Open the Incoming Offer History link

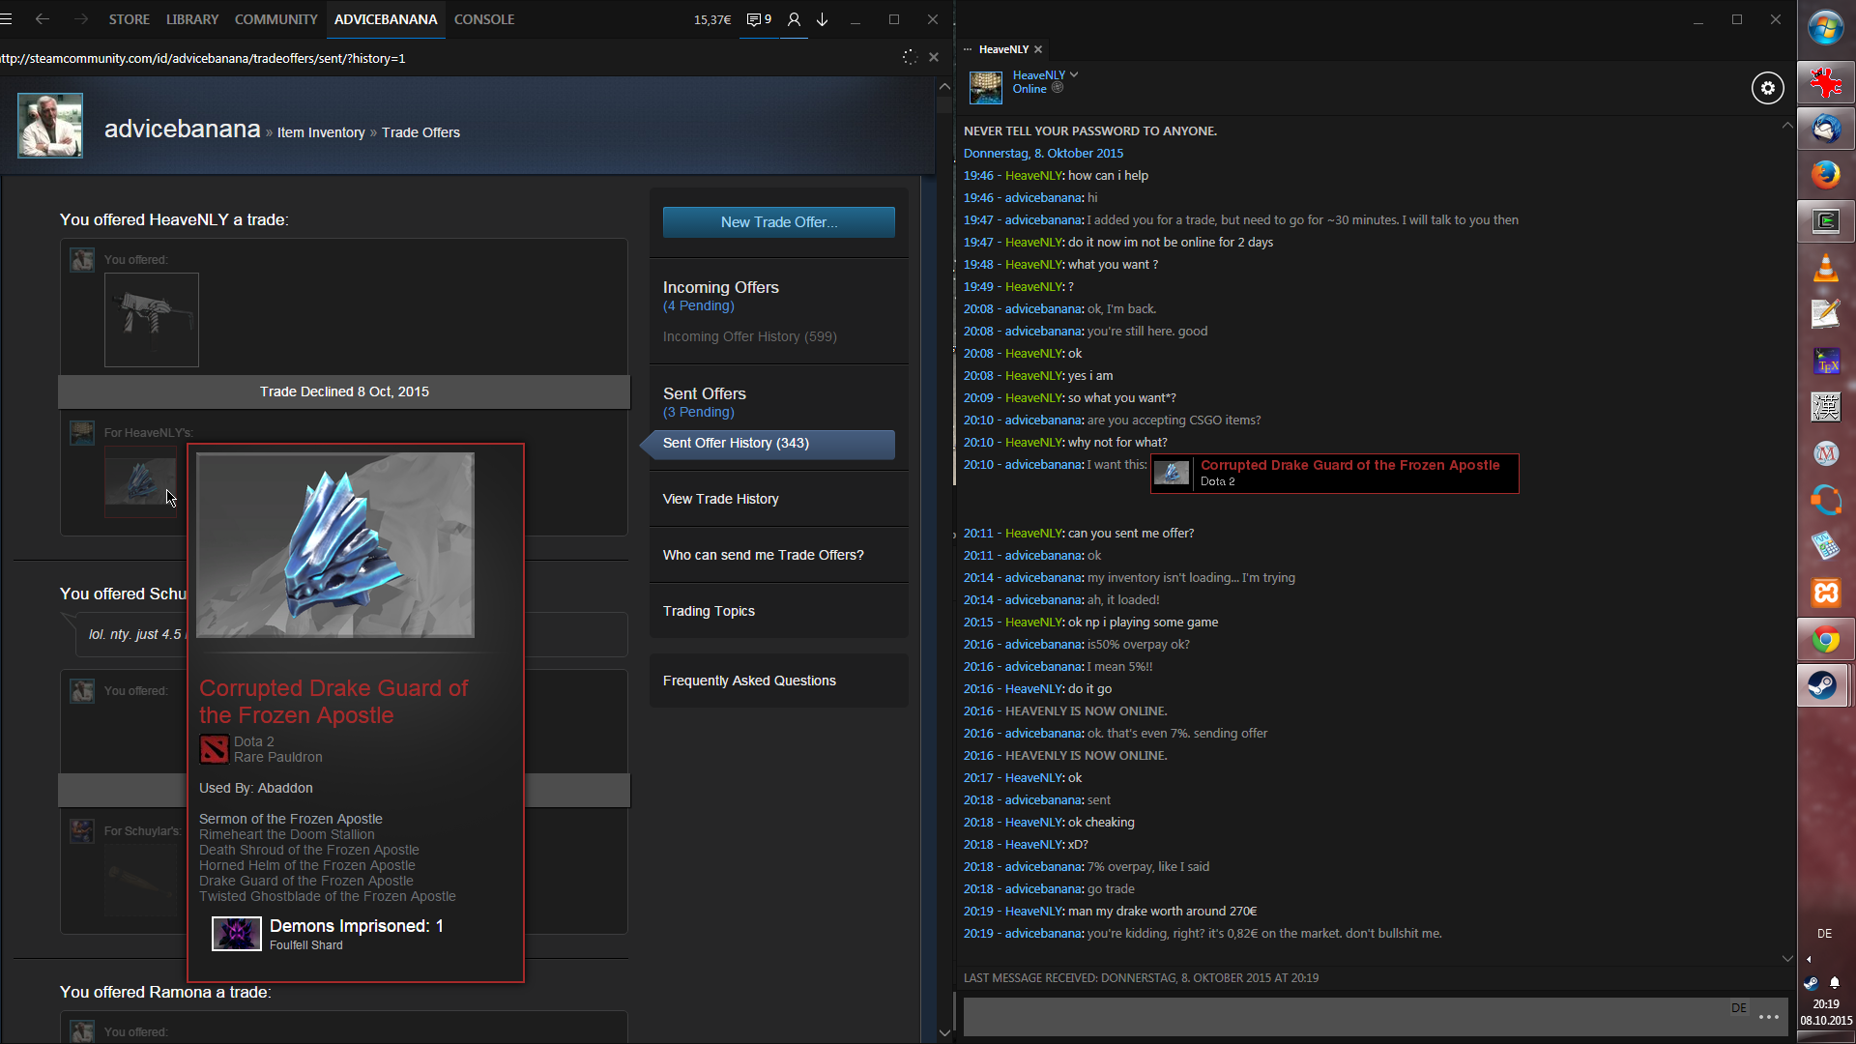click(x=749, y=336)
